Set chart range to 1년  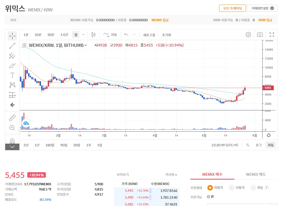(37, 145)
